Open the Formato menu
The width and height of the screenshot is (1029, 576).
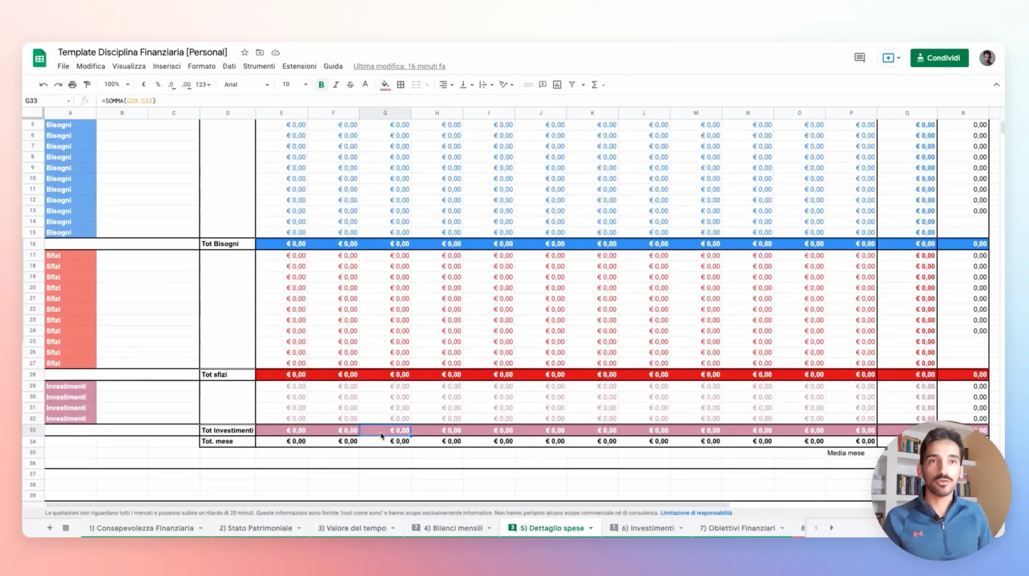coord(201,66)
